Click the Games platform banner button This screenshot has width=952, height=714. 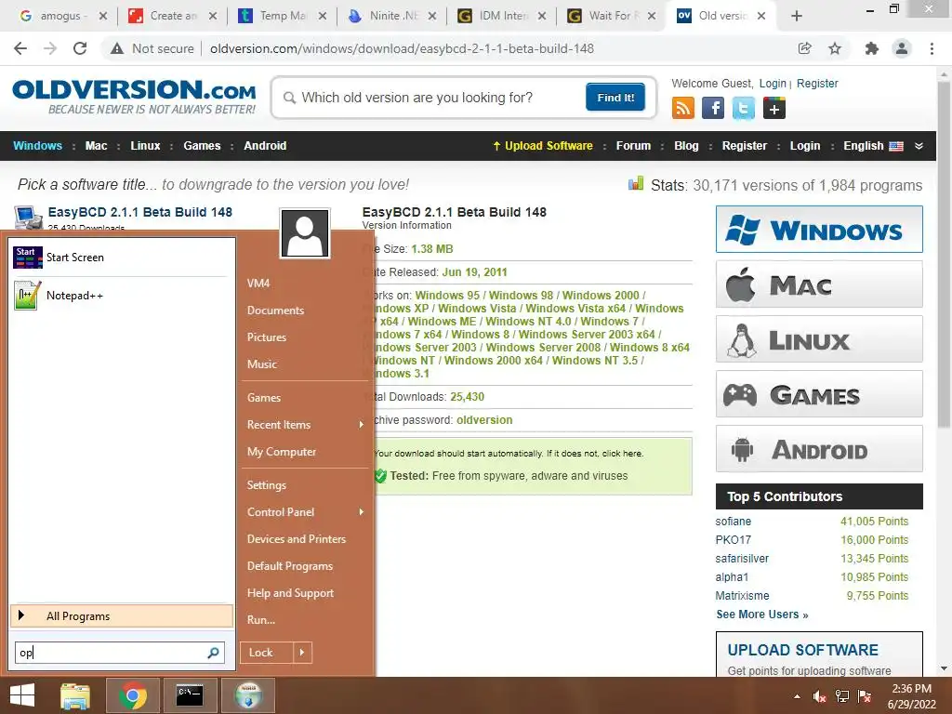coord(819,394)
